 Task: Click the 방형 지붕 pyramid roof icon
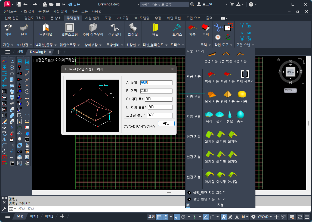227,96
